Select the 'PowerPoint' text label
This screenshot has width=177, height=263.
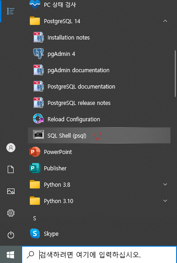pos(58,152)
